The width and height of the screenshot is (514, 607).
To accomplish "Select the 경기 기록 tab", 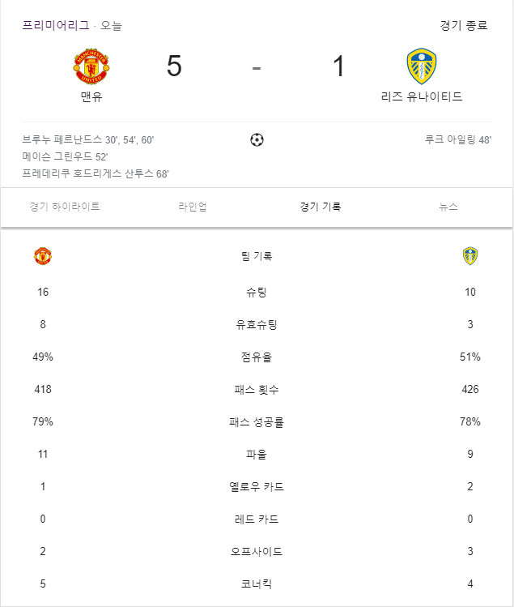I will pos(321,207).
